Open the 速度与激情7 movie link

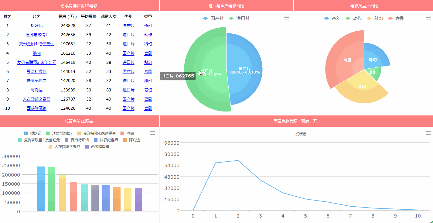tap(36, 35)
